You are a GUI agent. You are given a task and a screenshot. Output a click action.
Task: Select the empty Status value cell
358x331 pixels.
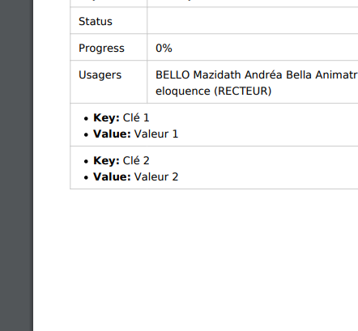click(x=253, y=20)
